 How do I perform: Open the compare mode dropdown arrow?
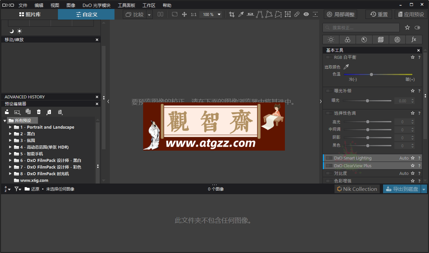(x=149, y=15)
